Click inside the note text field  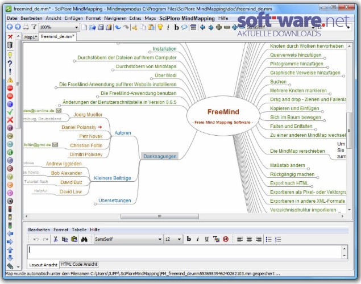(x=184, y=252)
